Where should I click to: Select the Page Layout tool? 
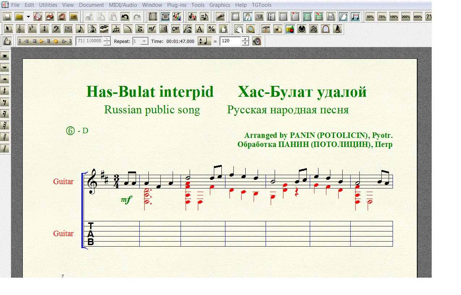223,29
